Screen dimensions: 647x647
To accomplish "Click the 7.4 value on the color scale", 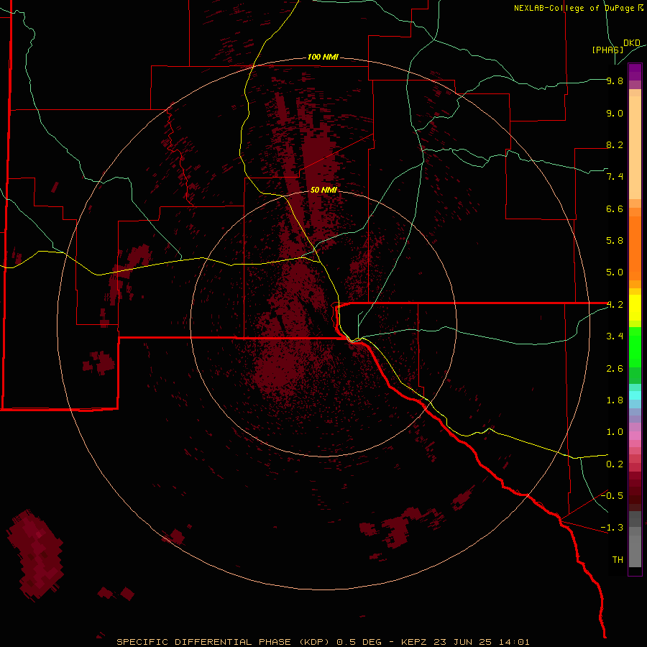I will (x=615, y=177).
